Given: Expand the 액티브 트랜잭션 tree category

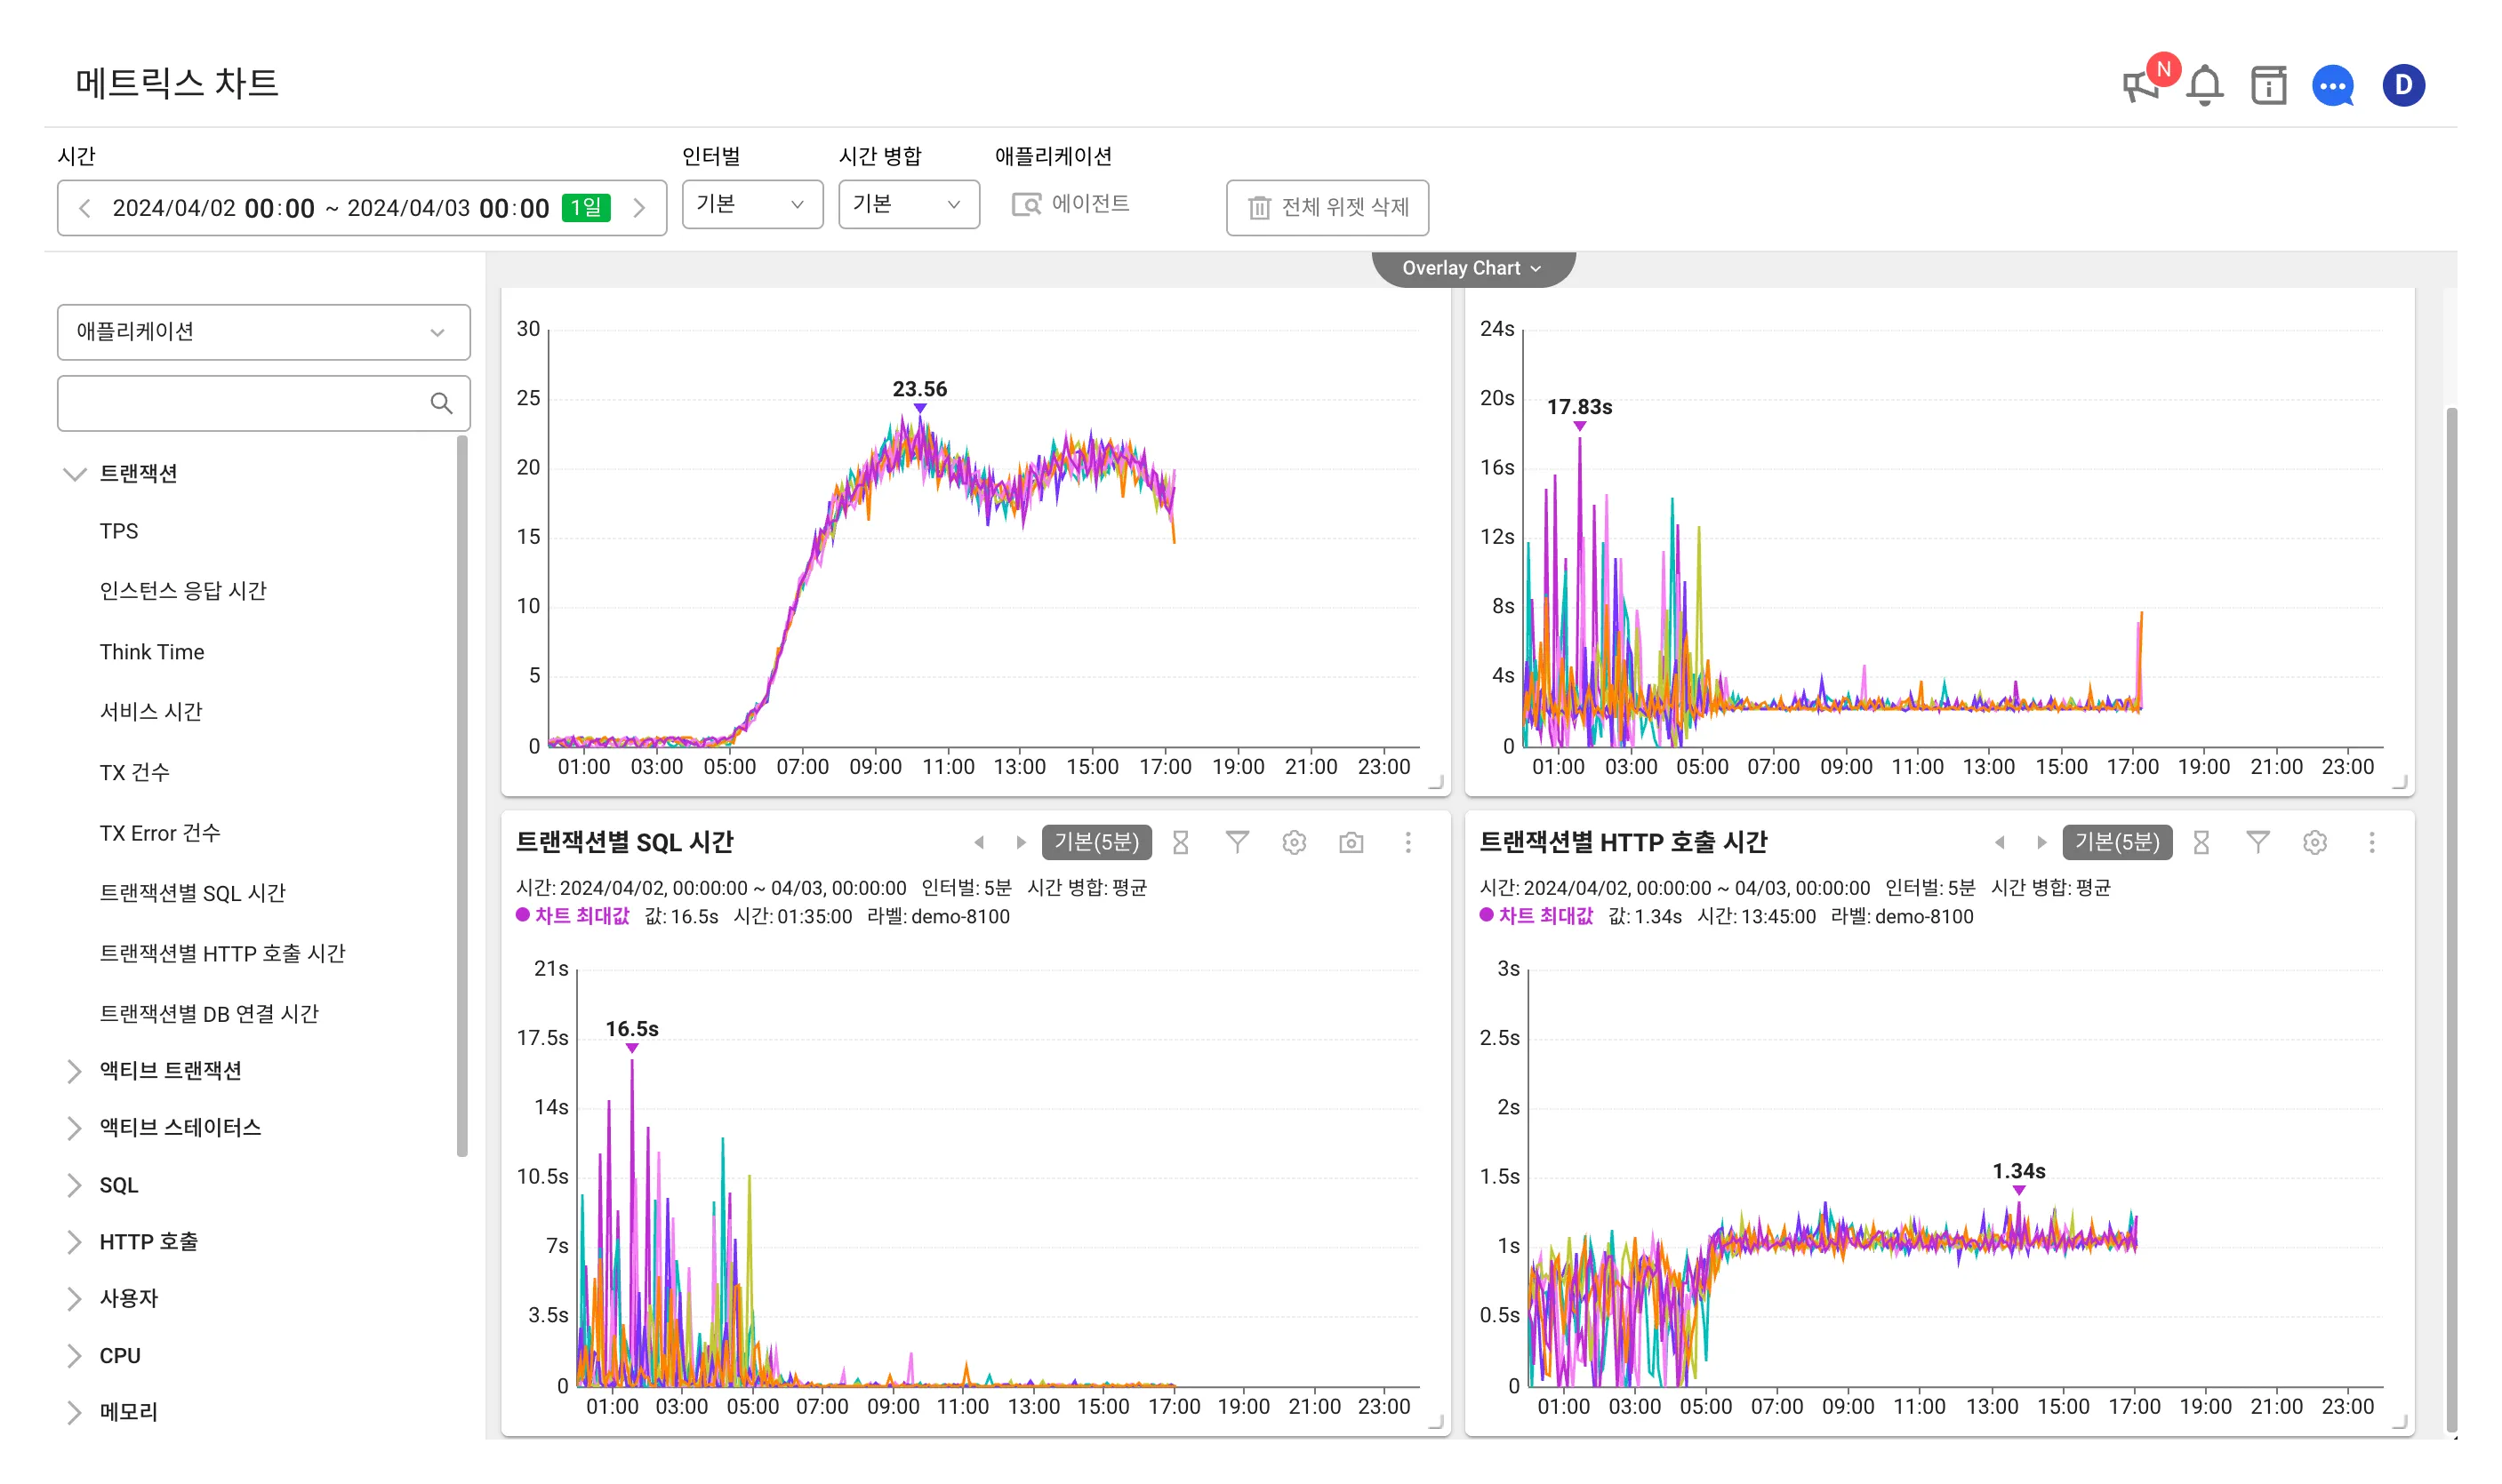Looking at the screenshot, I should click(x=170, y=1071).
